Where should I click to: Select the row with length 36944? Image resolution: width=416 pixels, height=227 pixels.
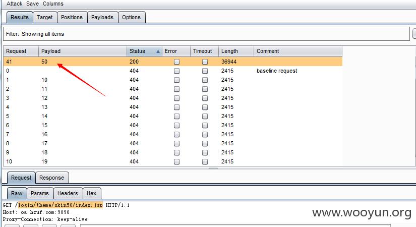[173, 62]
